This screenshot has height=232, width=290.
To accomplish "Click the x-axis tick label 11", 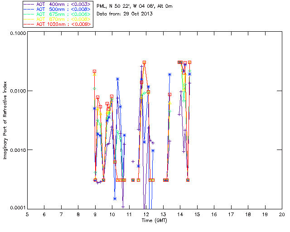I will [129, 214].
